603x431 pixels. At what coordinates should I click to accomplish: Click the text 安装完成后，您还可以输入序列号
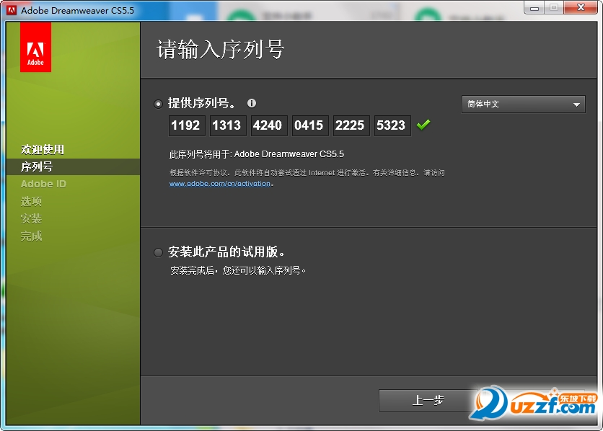(237, 271)
